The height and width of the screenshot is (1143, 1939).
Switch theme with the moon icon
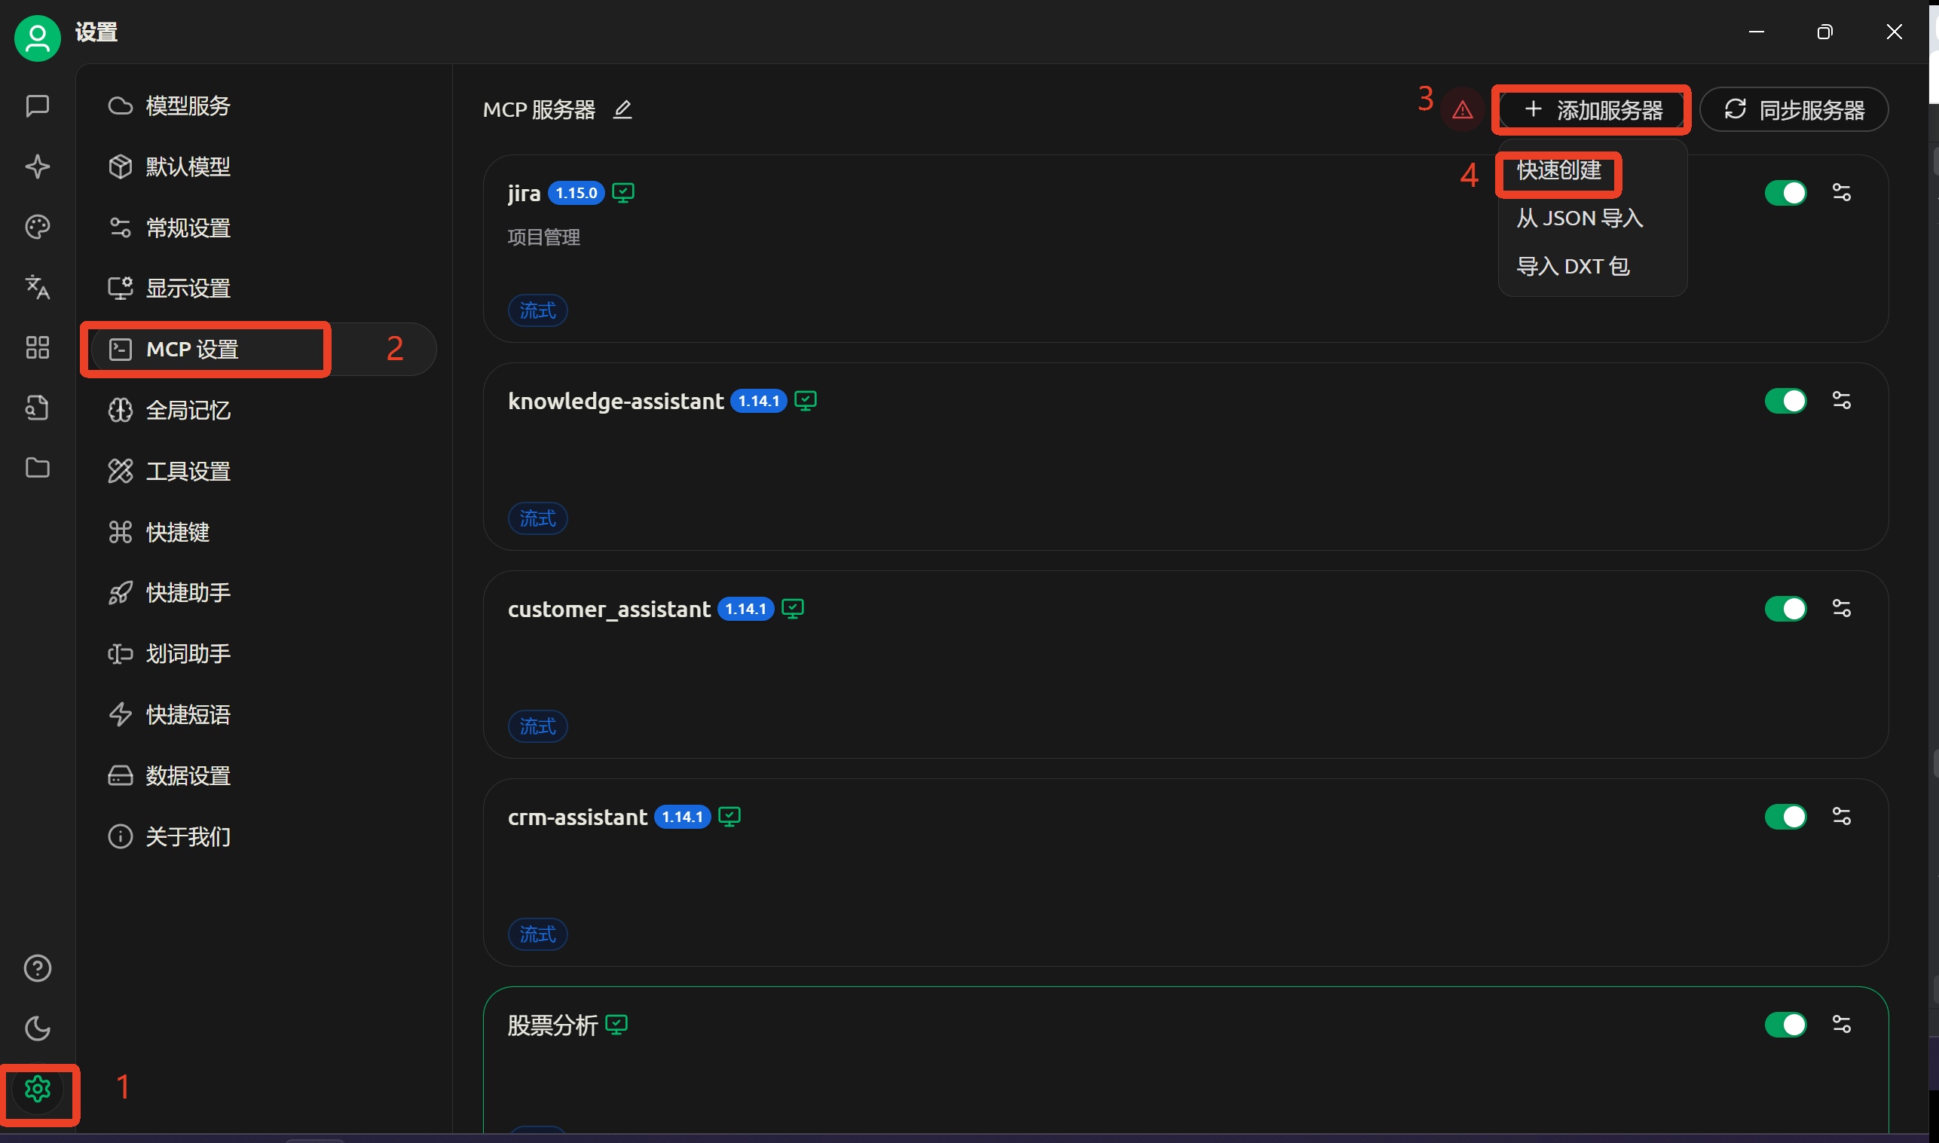tap(37, 1028)
